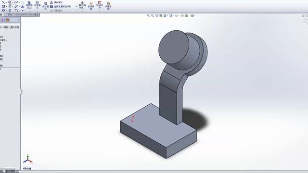Open Convert Entities tool
This screenshot has height=173, width=308.
point(38,5)
